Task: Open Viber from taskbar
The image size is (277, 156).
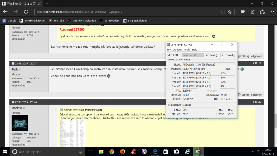Action: click(144, 152)
